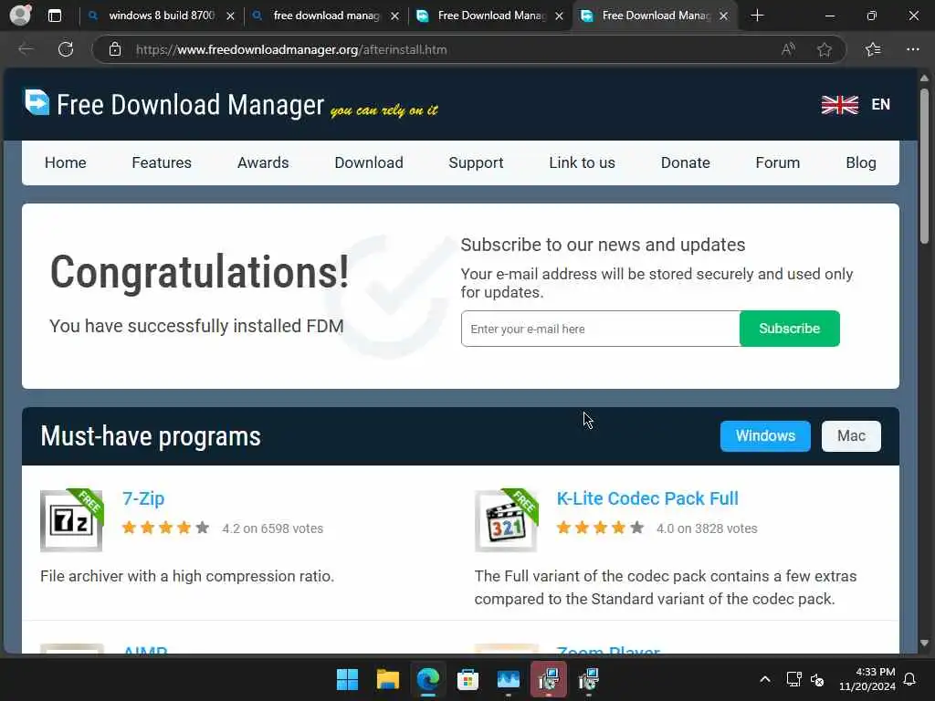Viewport: 935px width, 701px height.
Task: Go back with the back arrow
Action: 26,49
